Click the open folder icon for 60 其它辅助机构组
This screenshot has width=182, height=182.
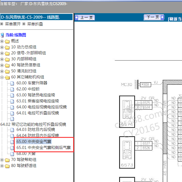click(7, 77)
